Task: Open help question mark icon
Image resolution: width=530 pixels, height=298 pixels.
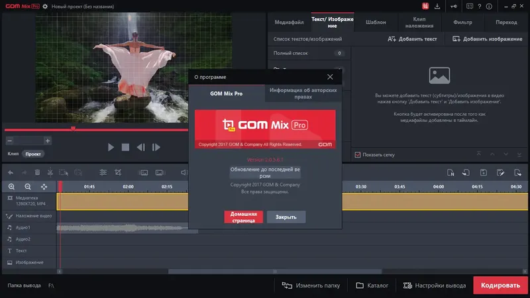Action: [479, 6]
